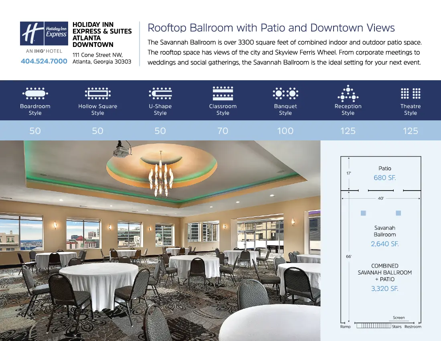Viewport: 441px width, 341px height.
Task: Click the "Boardroom Style" label
Action: pyautogui.click(x=35, y=110)
